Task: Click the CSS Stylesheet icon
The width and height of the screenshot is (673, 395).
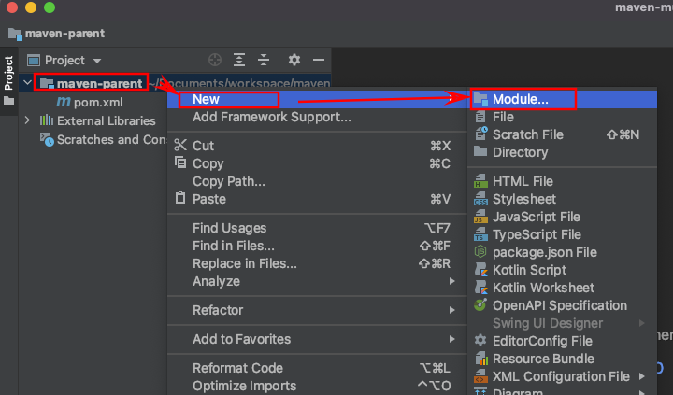Action: click(x=480, y=199)
